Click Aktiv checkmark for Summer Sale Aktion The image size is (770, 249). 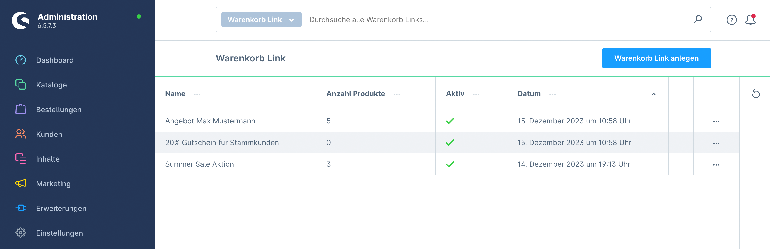pyautogui.click(x=450, y=164)
